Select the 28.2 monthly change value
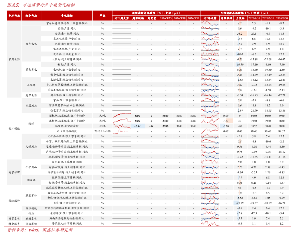The width and height of the screenshot is (295, 236). coord(240,34)
